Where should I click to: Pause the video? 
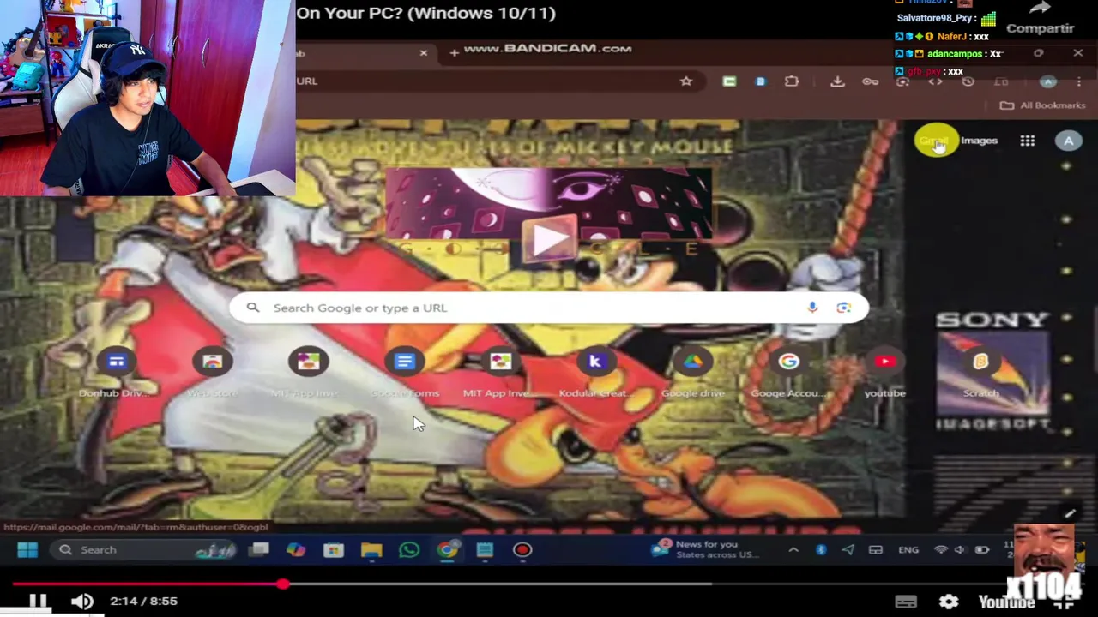(x=38, y=601)
